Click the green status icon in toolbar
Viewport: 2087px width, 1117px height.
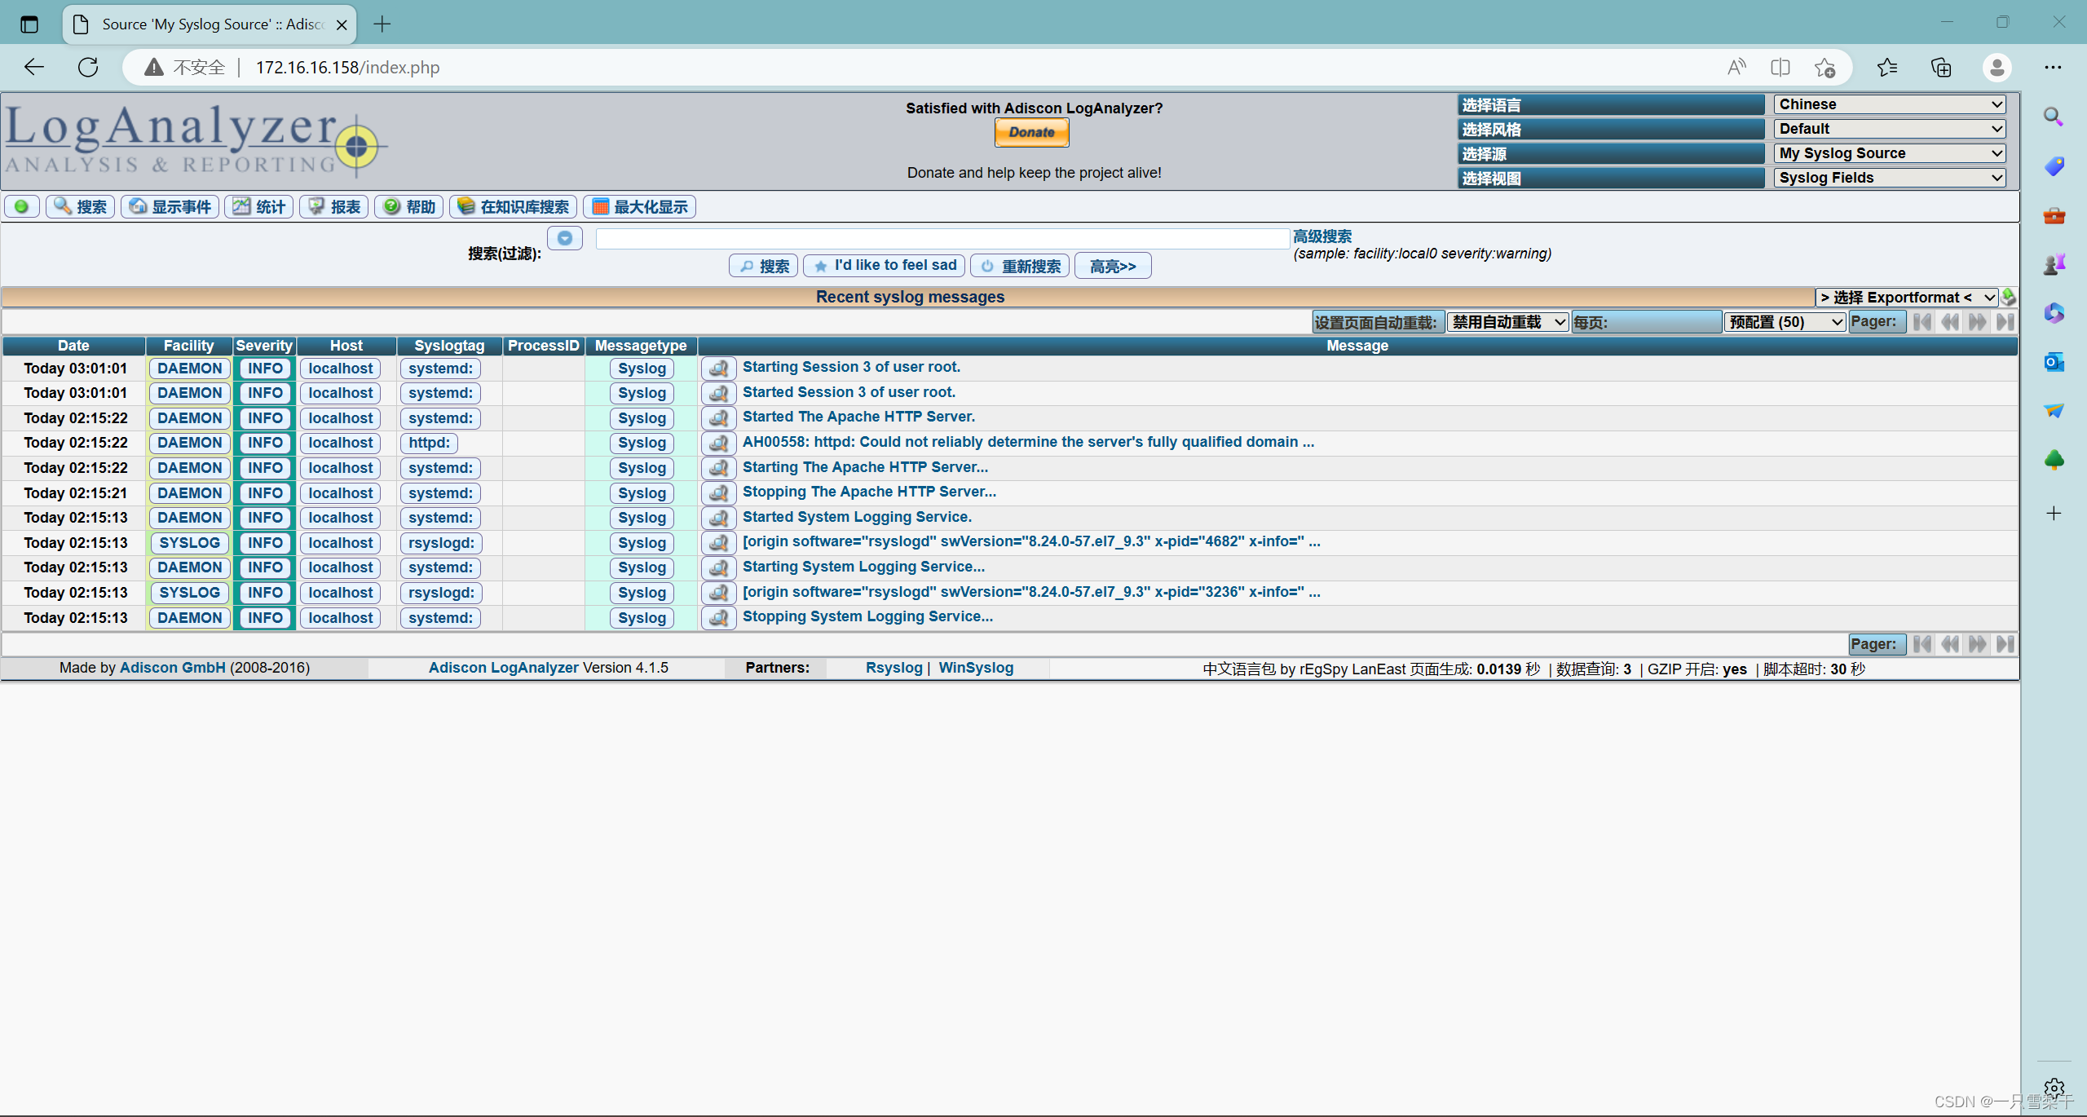click(x=22, y=206)
